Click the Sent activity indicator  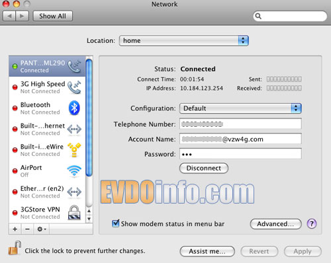click(284, 79)
